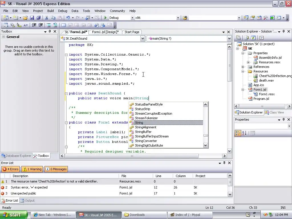Screen dimensions: 292x219
Task: Expand the References node in Solution Explorer
Action: click(x=243, y=67)
